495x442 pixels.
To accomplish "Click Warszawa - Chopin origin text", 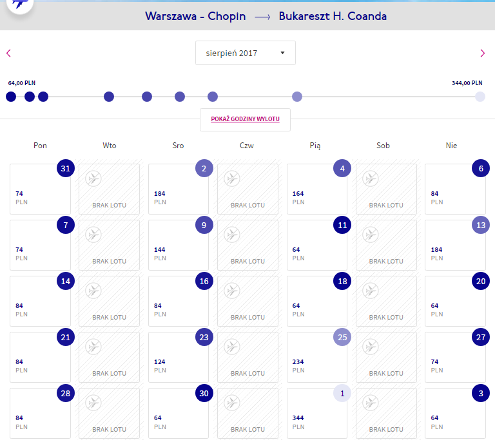I will (195, 16).
